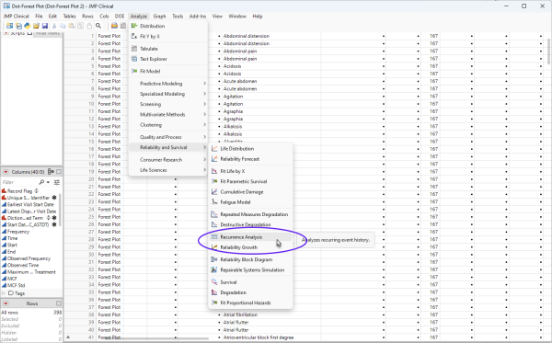This screenshot has height=343, width=552.
Task: Click the Reliability Block Diagram icon
Action: [214, 259]
